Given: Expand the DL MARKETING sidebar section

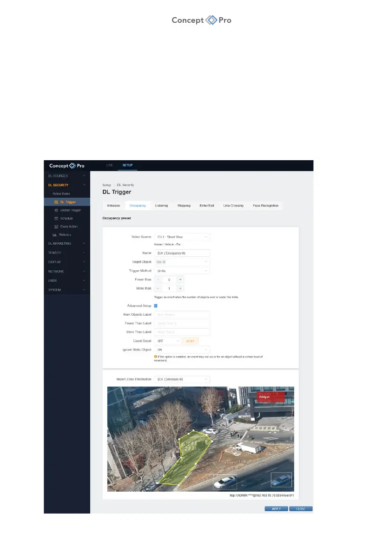Looking at the screenshot, I should point(66,243).
